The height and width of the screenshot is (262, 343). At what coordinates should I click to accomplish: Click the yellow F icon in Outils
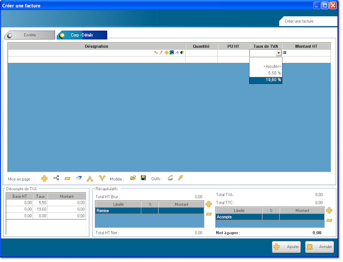point(181,178)
